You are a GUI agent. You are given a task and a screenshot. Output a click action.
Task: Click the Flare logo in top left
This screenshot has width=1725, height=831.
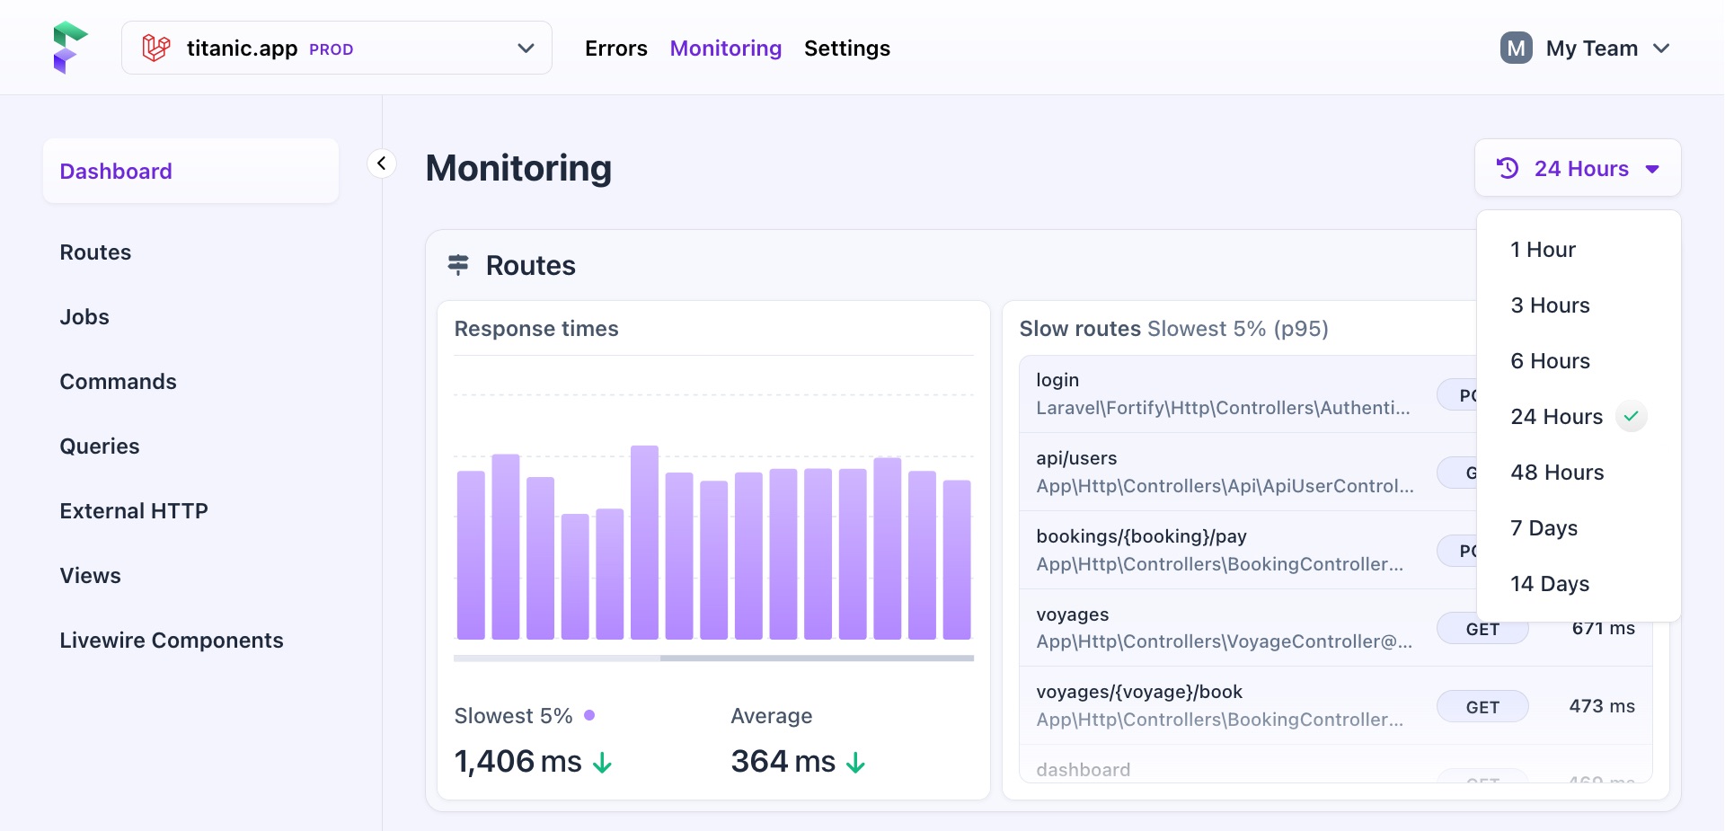point(70,47)
